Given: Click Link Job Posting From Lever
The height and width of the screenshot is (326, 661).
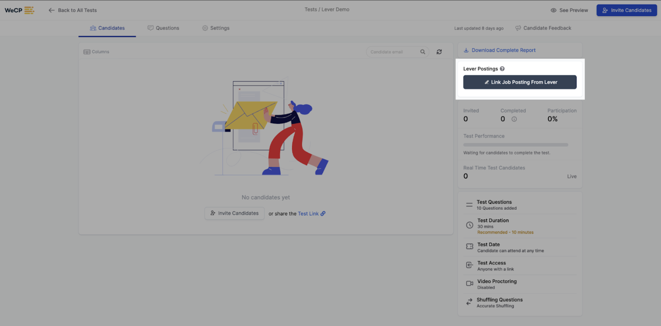Looking at the screenshot, I should point(520,82).
